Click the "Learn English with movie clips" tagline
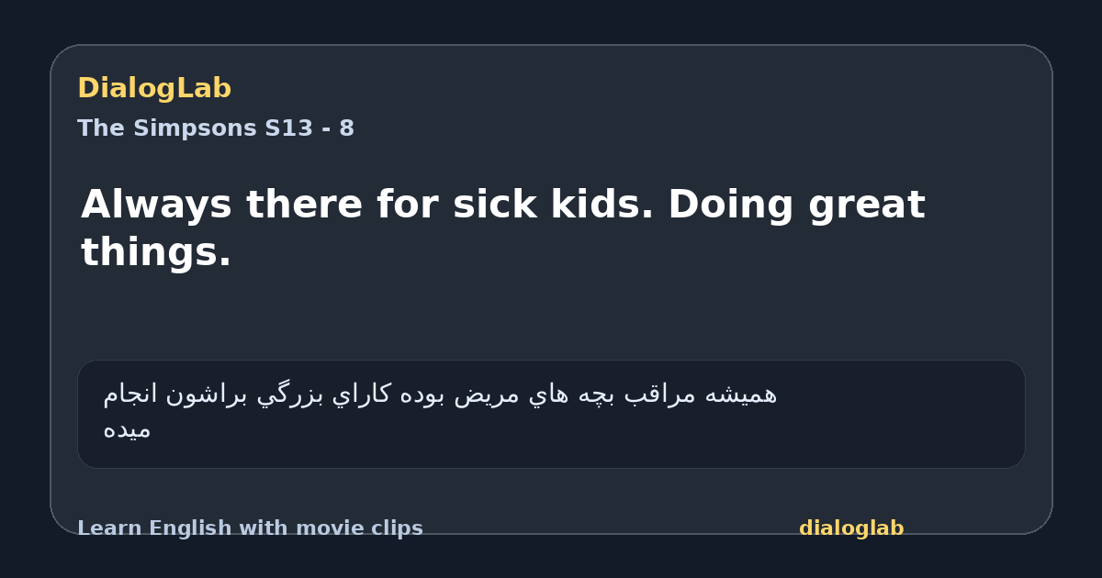 click(x=250, y=528)
